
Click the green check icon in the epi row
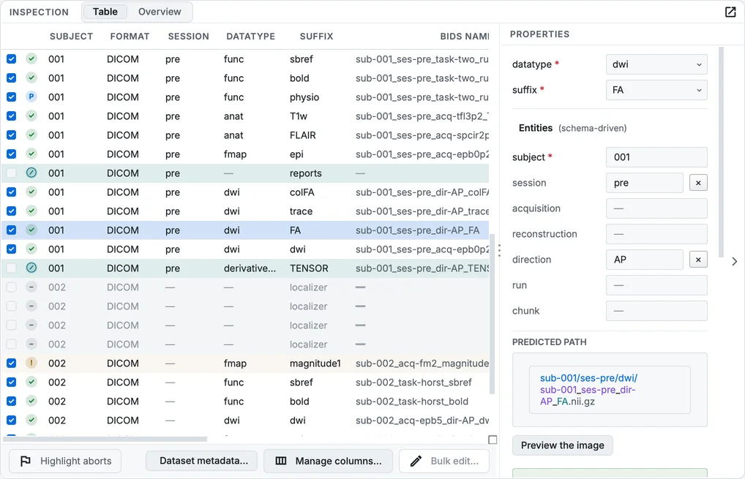click(31, 154)
